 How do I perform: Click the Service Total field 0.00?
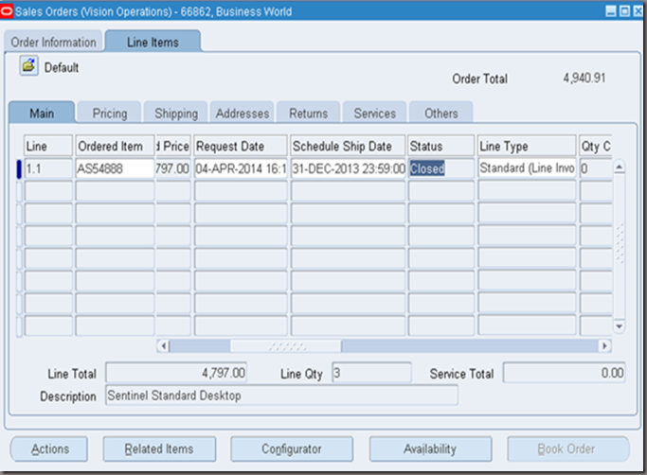pyautogui.click(x=564, y=373)
